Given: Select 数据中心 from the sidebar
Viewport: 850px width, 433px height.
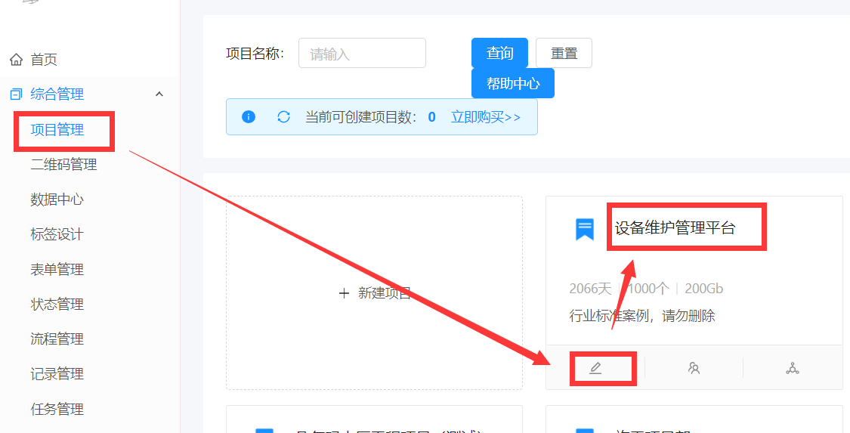Looking at the screenshot, I should click(x=57, y=199).
